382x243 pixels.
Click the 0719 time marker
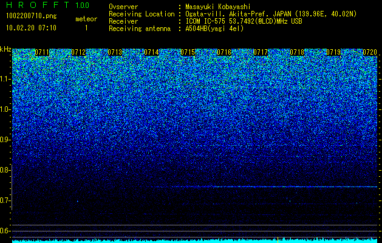(333, 52)
